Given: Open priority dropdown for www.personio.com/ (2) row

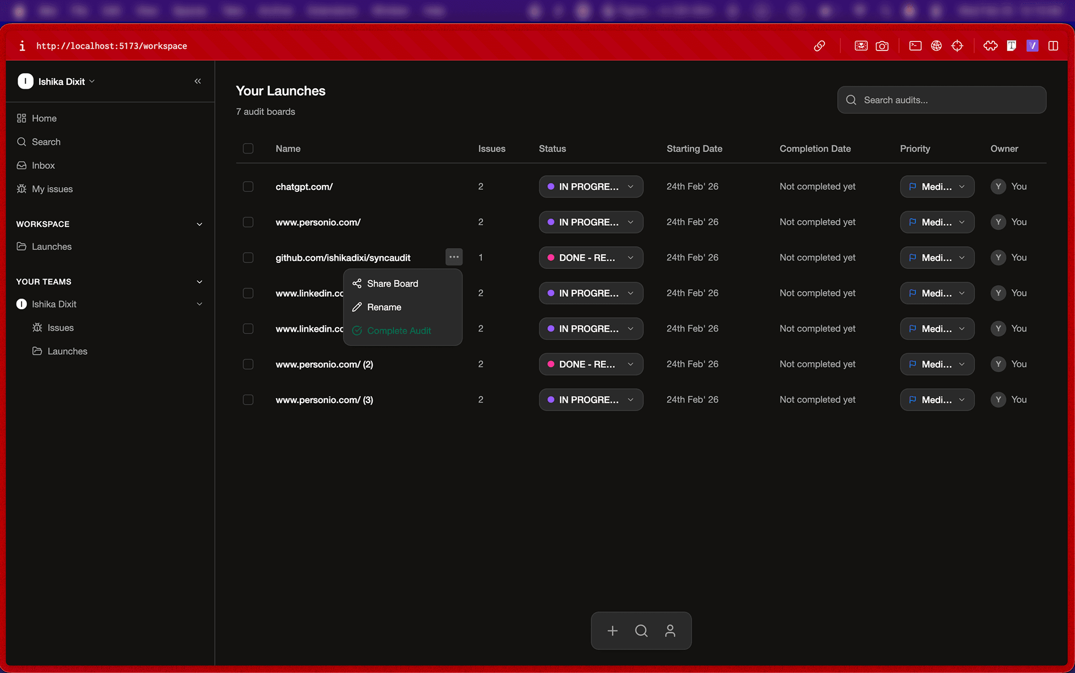Looking at the screenshot, I should [937, 364].
